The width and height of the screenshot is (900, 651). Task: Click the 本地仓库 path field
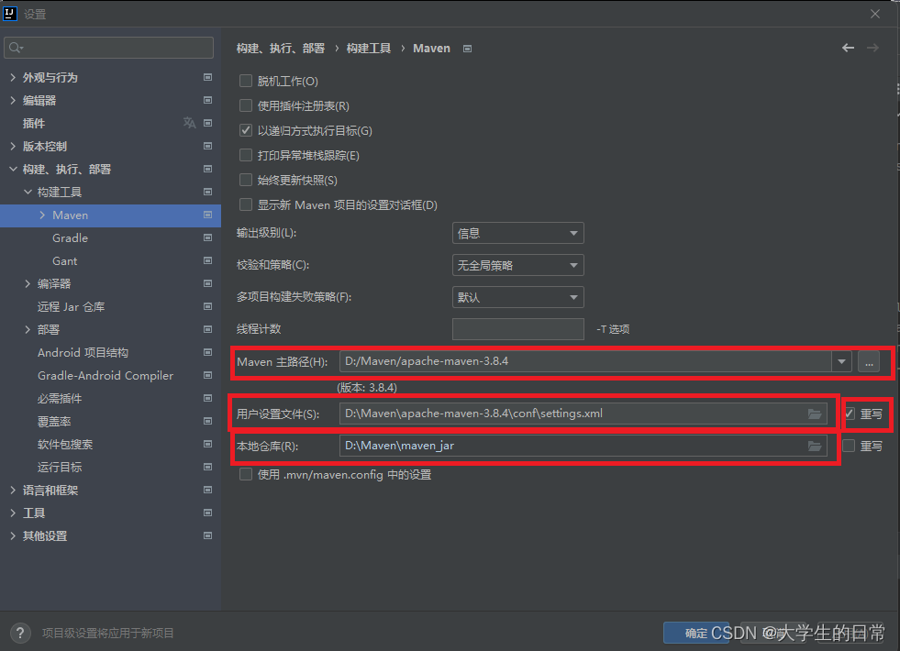(583, 446)
